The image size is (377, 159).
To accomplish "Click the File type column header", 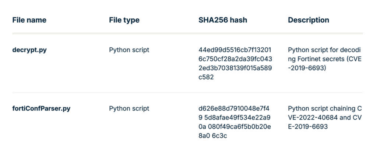I will [124, 20].
